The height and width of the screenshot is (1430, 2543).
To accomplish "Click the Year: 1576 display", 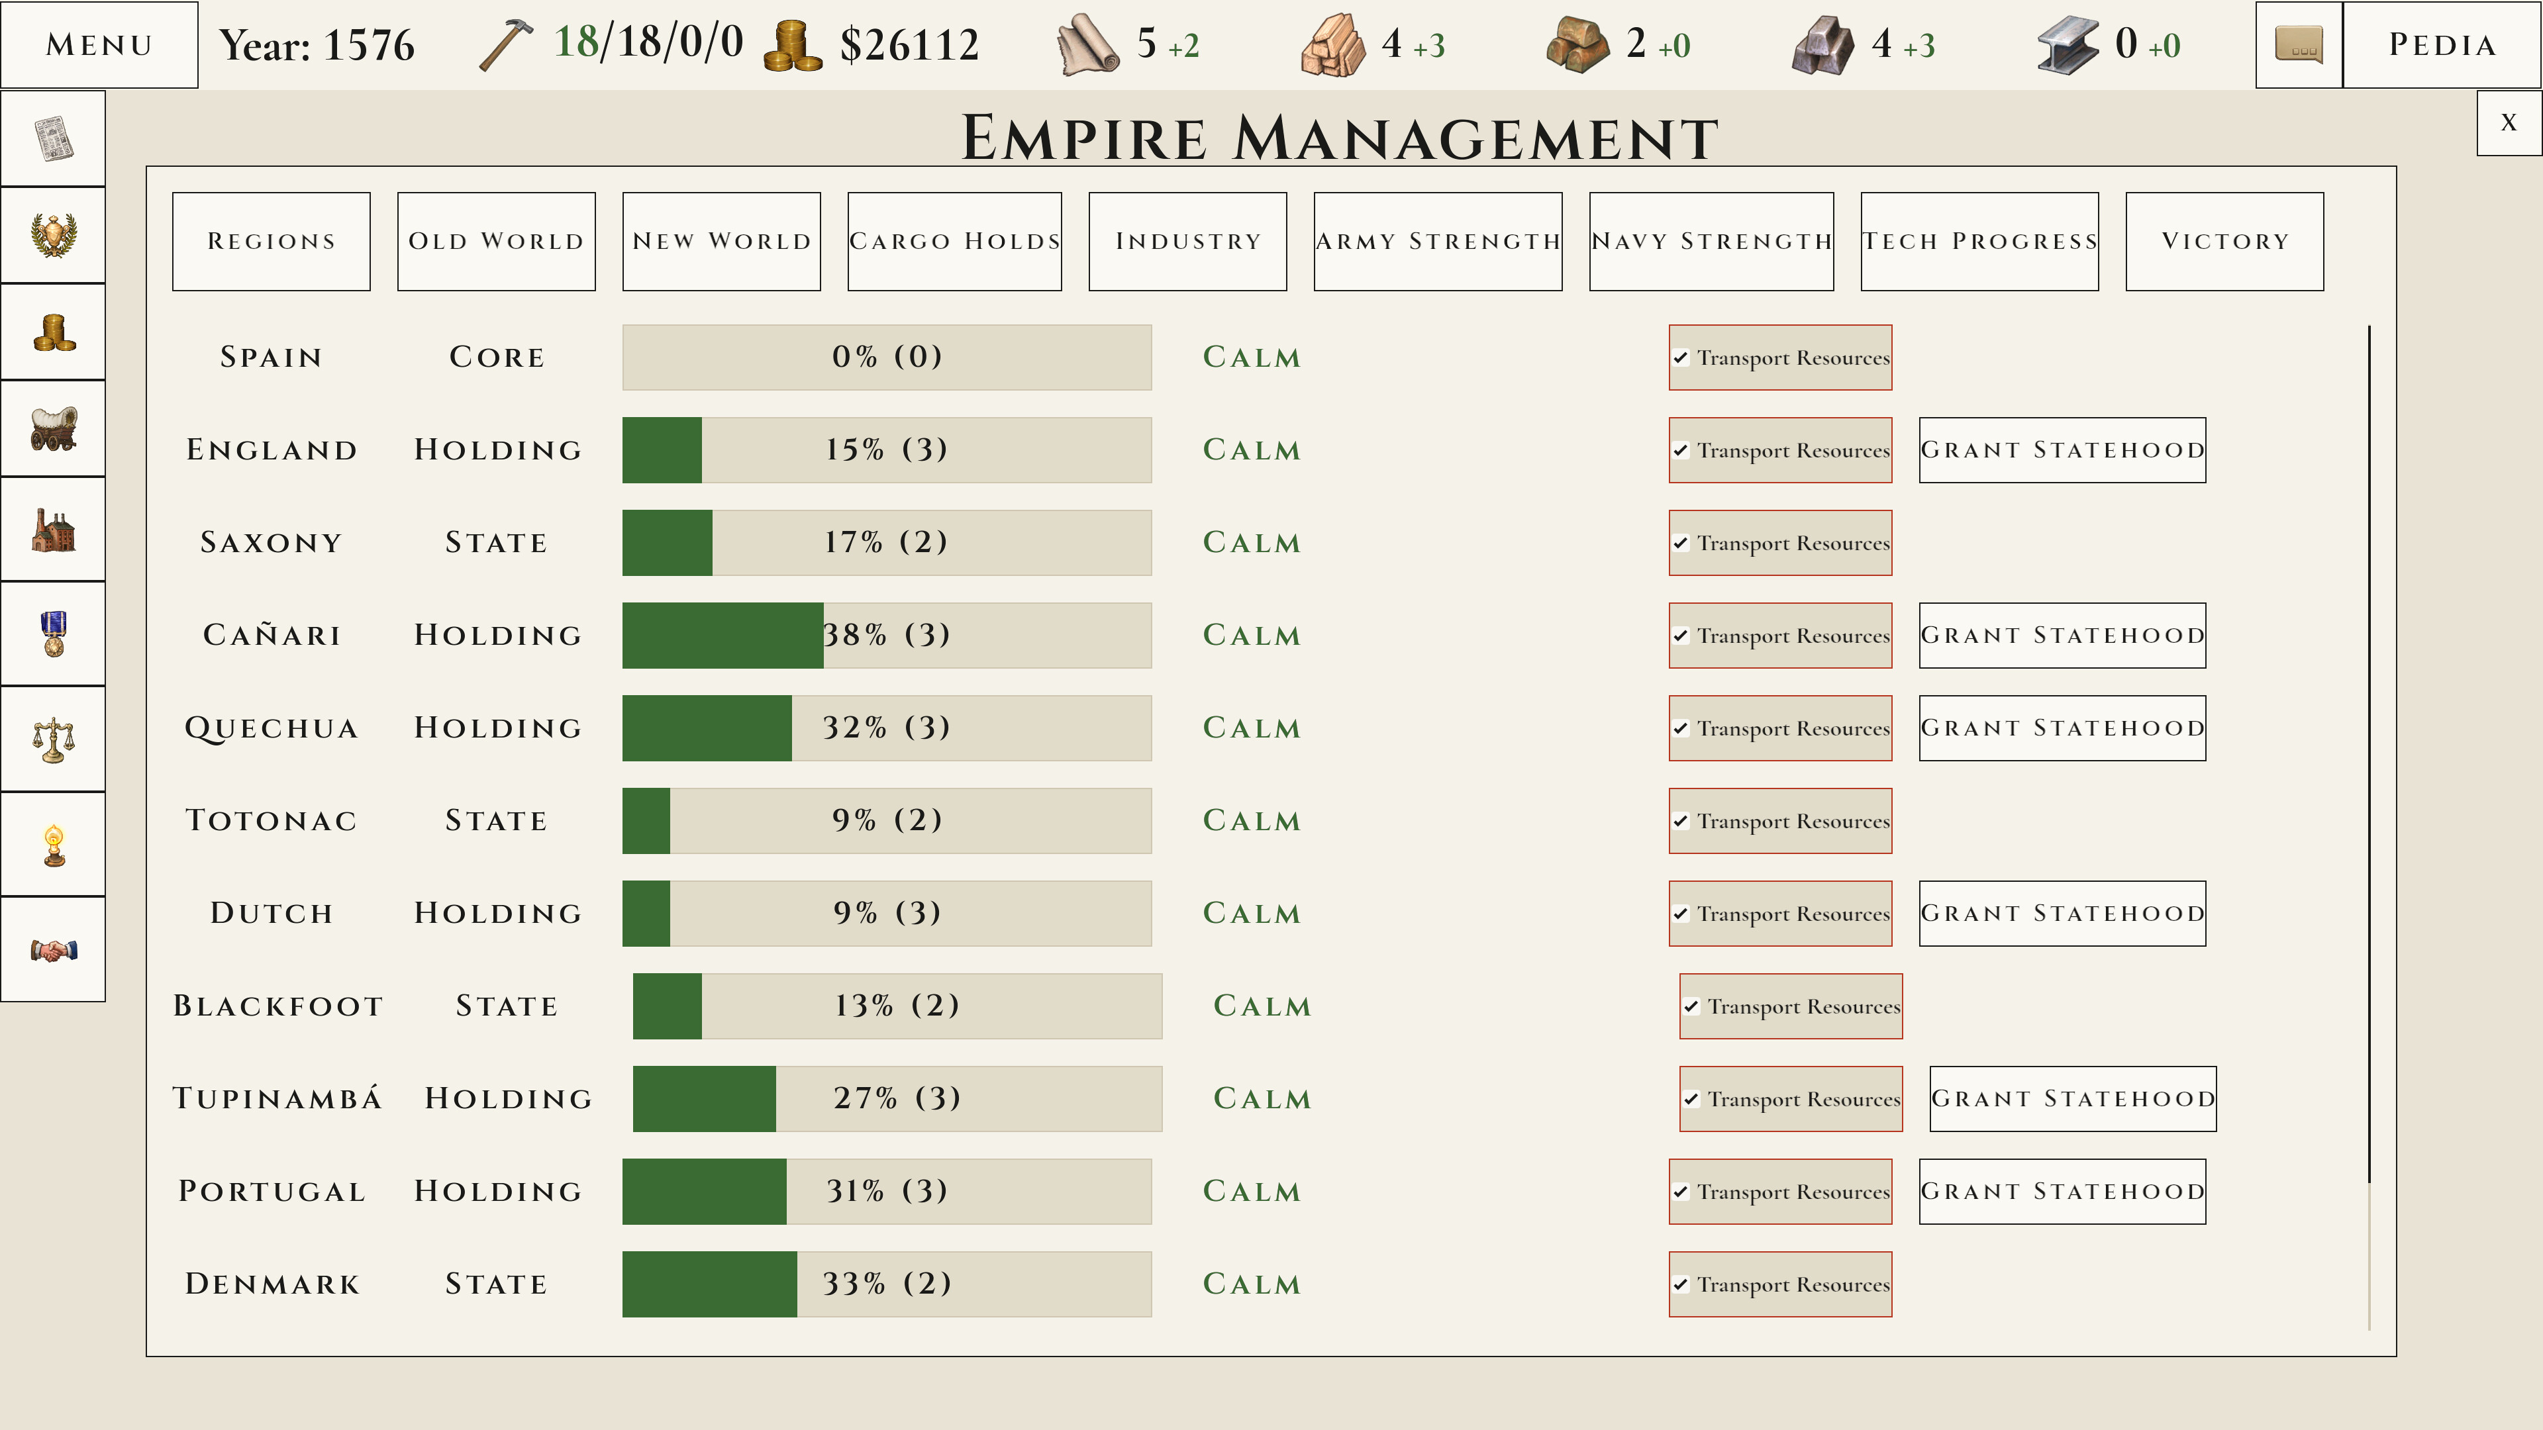I will pyautogui.click(x=317, y=46).
